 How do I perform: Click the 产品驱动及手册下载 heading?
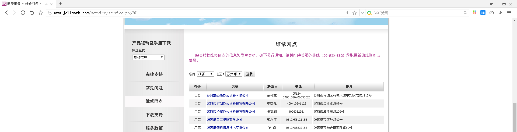click(x=151, y=43)
